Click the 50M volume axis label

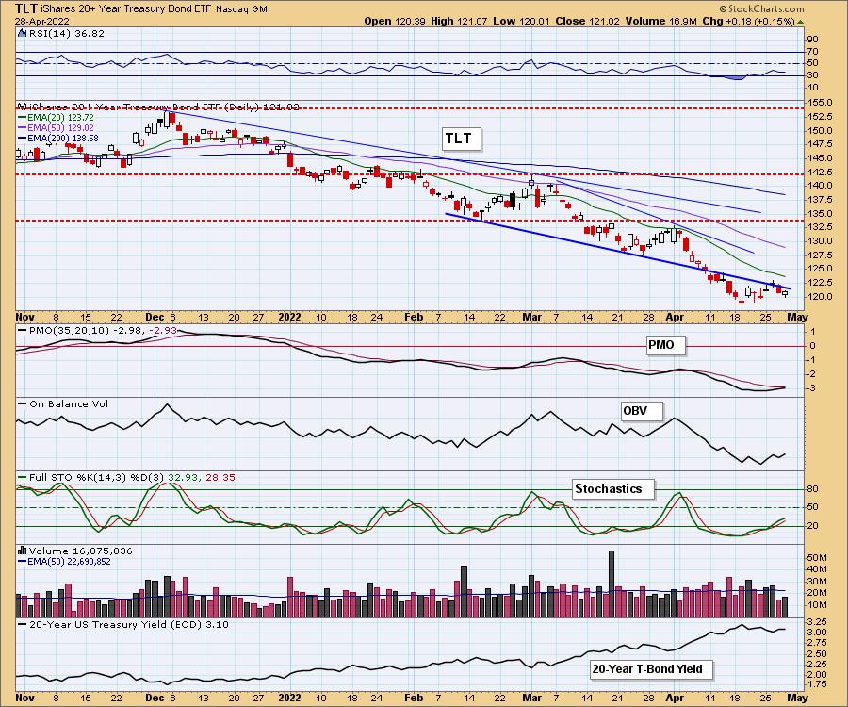click(x=817, y=558)
